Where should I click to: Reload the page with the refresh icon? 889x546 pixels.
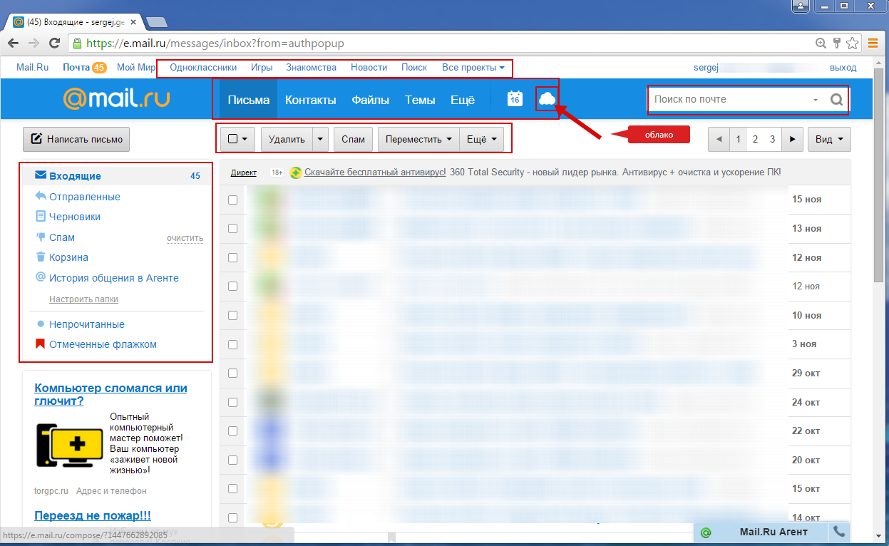click(x=54, y=43)
